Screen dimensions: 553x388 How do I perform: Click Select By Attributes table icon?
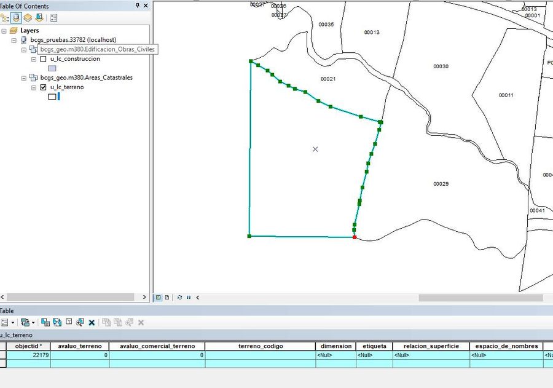[45, 322]
